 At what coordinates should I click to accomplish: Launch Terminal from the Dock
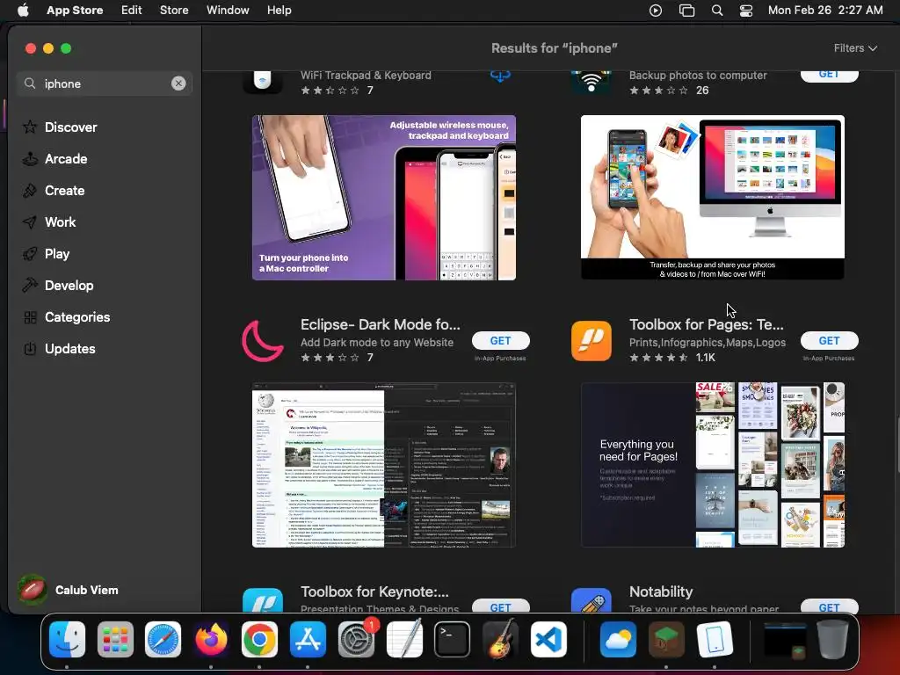453,640
